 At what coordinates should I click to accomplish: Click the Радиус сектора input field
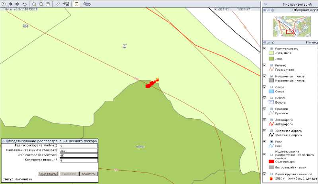coord(79,146)
